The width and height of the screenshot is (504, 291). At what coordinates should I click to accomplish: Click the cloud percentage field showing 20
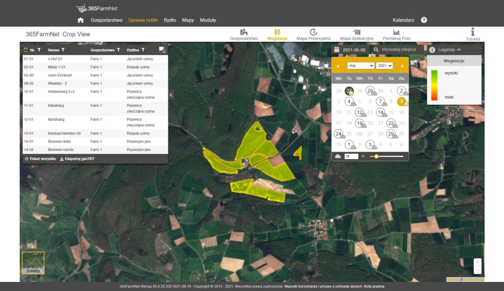tap(351, 157)
